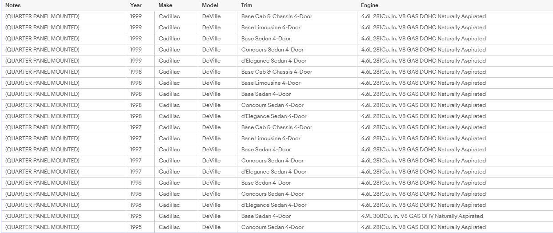Click the Year column header
The image size is (553, 233).
pos(140,5)
